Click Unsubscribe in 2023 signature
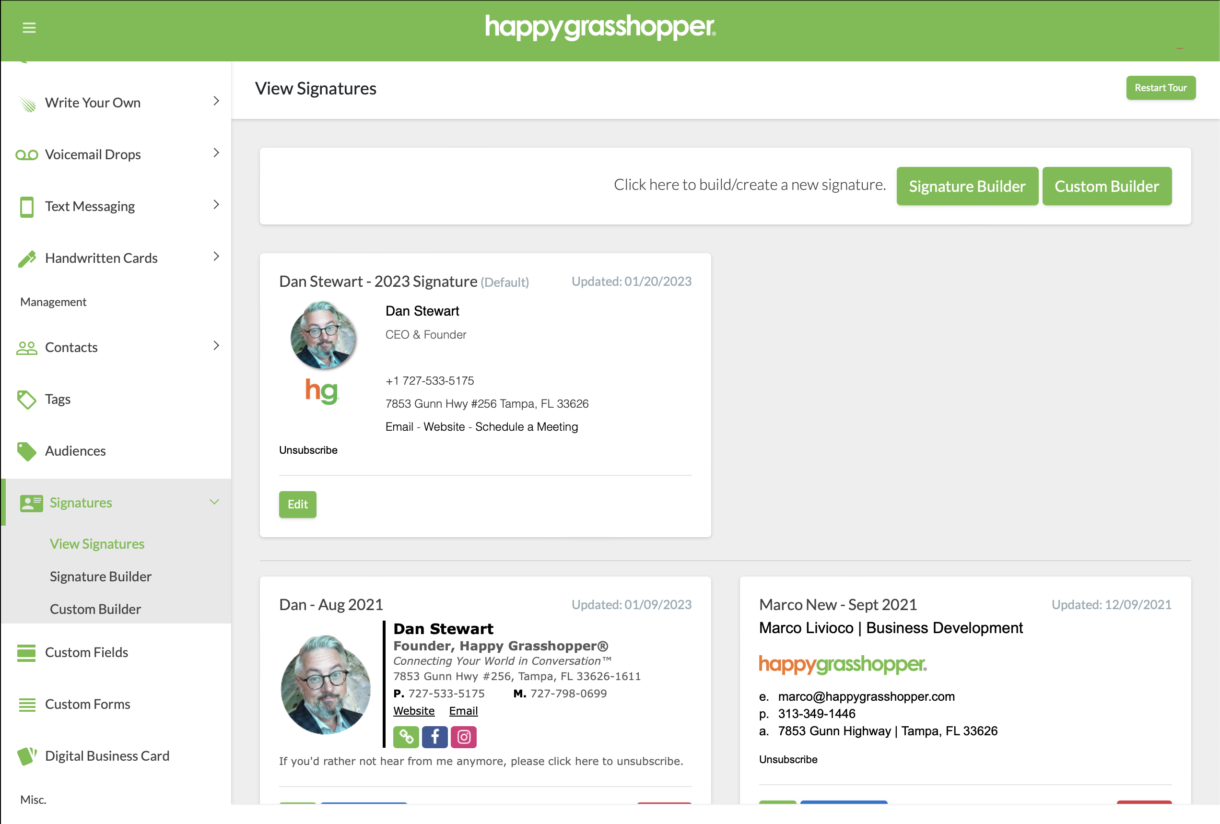 tap(308, 450)
